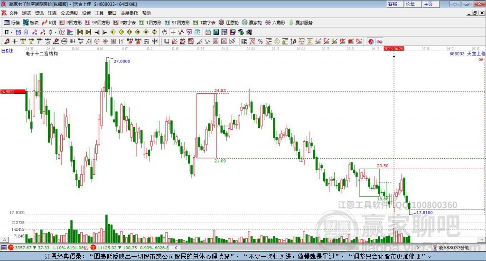
Task: Toggle the crosshair cursor tool
Action: (173, 32)
